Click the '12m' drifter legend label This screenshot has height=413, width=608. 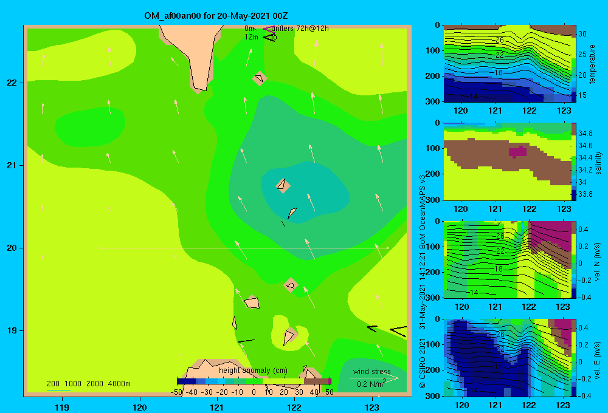point(251,37)
